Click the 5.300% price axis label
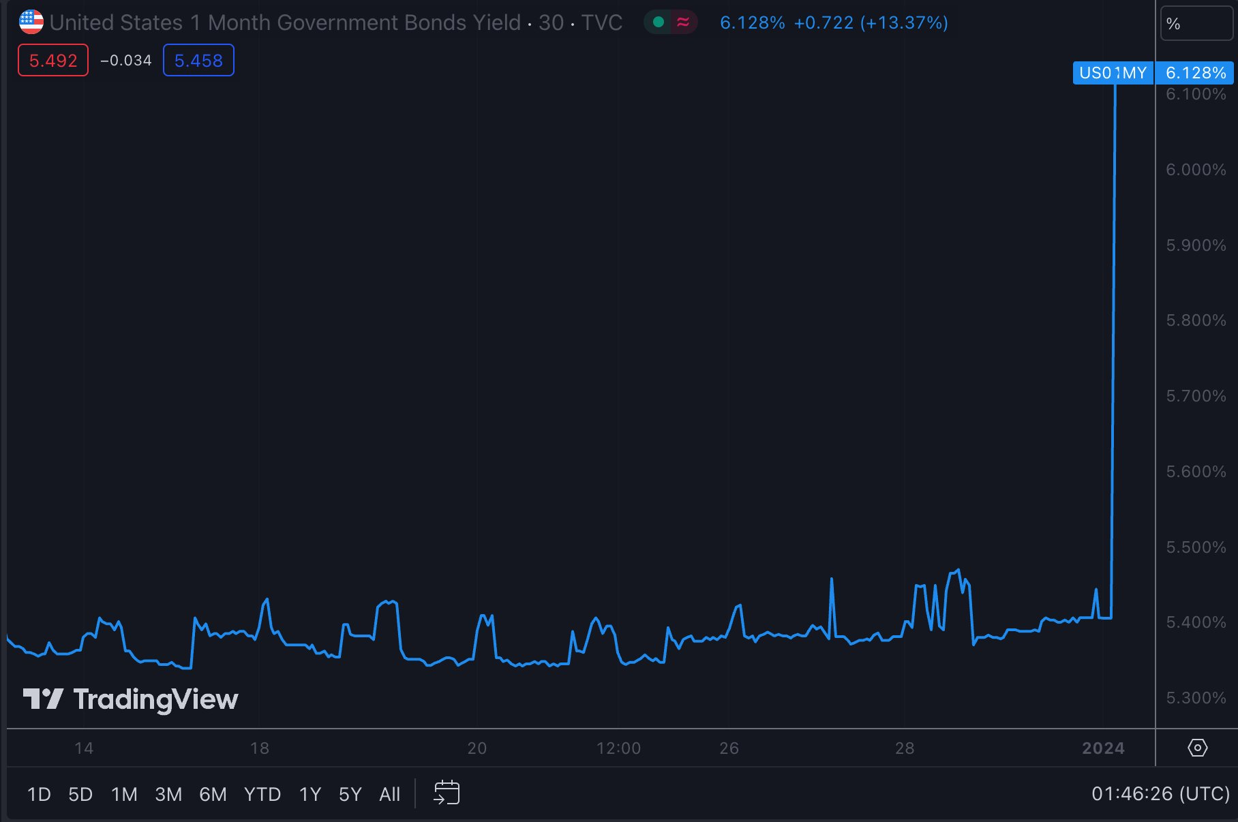Image resolution: width=1238 pixels, height=822 pixels. pyautogui.click(x=1196, y=698)
